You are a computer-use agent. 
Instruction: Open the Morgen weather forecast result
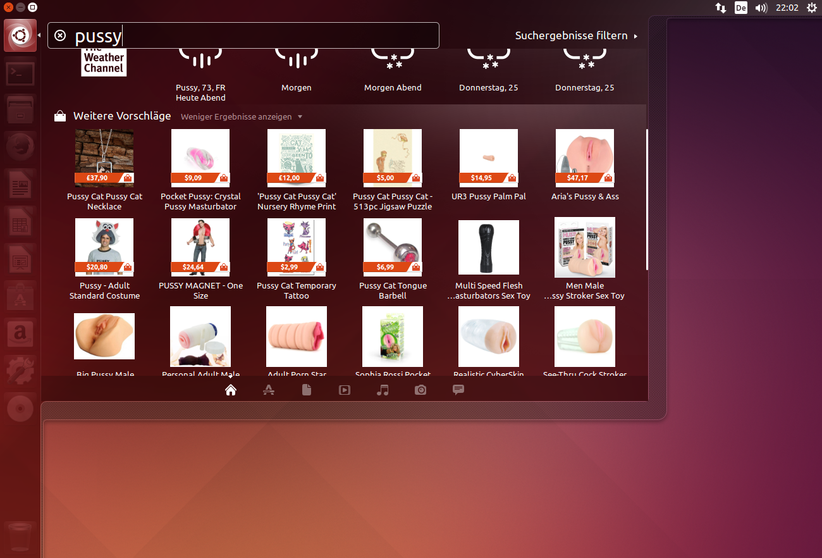(x=297, y=71)
